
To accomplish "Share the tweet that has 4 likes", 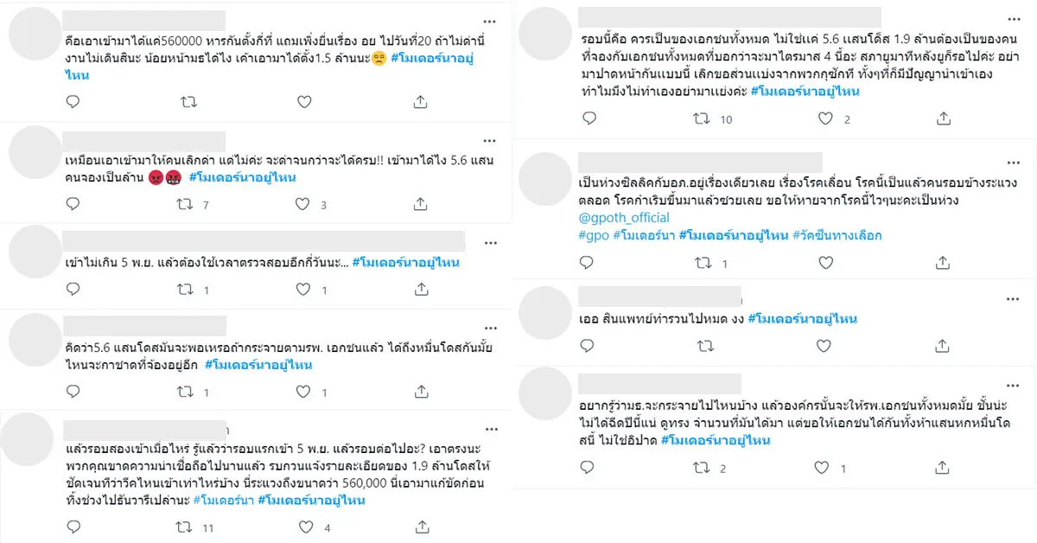I will (x=420, y=527).
